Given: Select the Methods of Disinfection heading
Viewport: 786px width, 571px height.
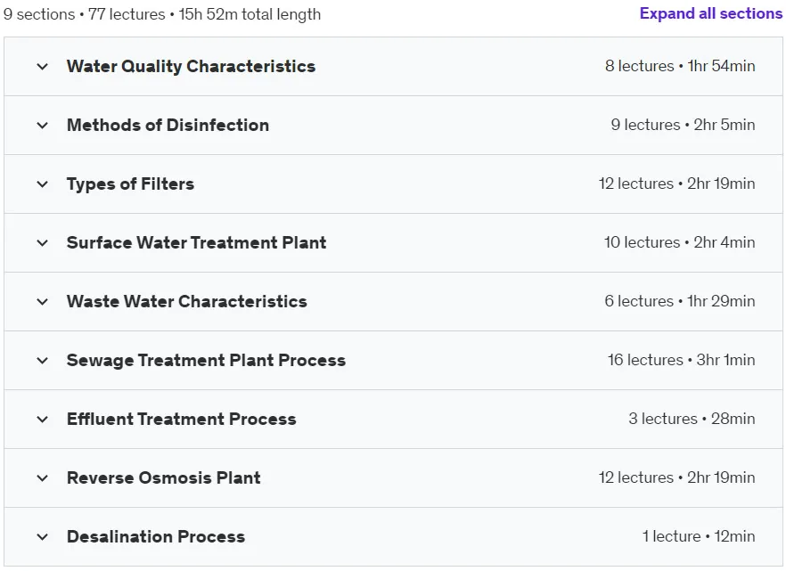Looking at the screenshot, I should pos(168,126).
